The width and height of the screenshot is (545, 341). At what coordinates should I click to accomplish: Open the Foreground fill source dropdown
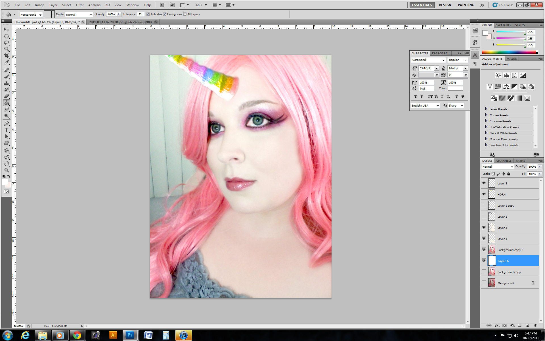[x=31, y=14]
